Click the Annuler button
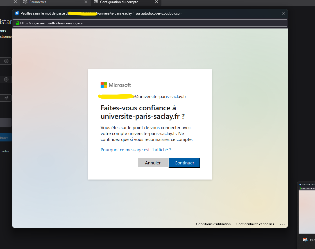 tap(153, 163)
